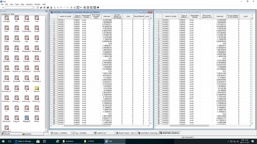Close the Explorer panel with its X

pos(47,11)
